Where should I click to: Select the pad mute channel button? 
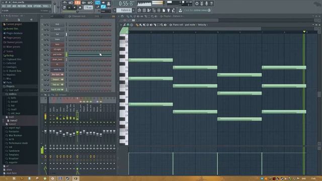click(57, 54)
